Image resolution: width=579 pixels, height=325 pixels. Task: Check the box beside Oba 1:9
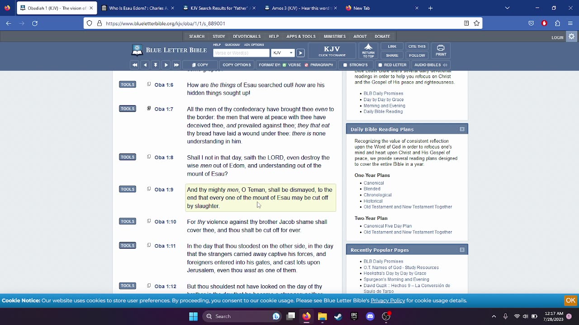coord(149,189)
